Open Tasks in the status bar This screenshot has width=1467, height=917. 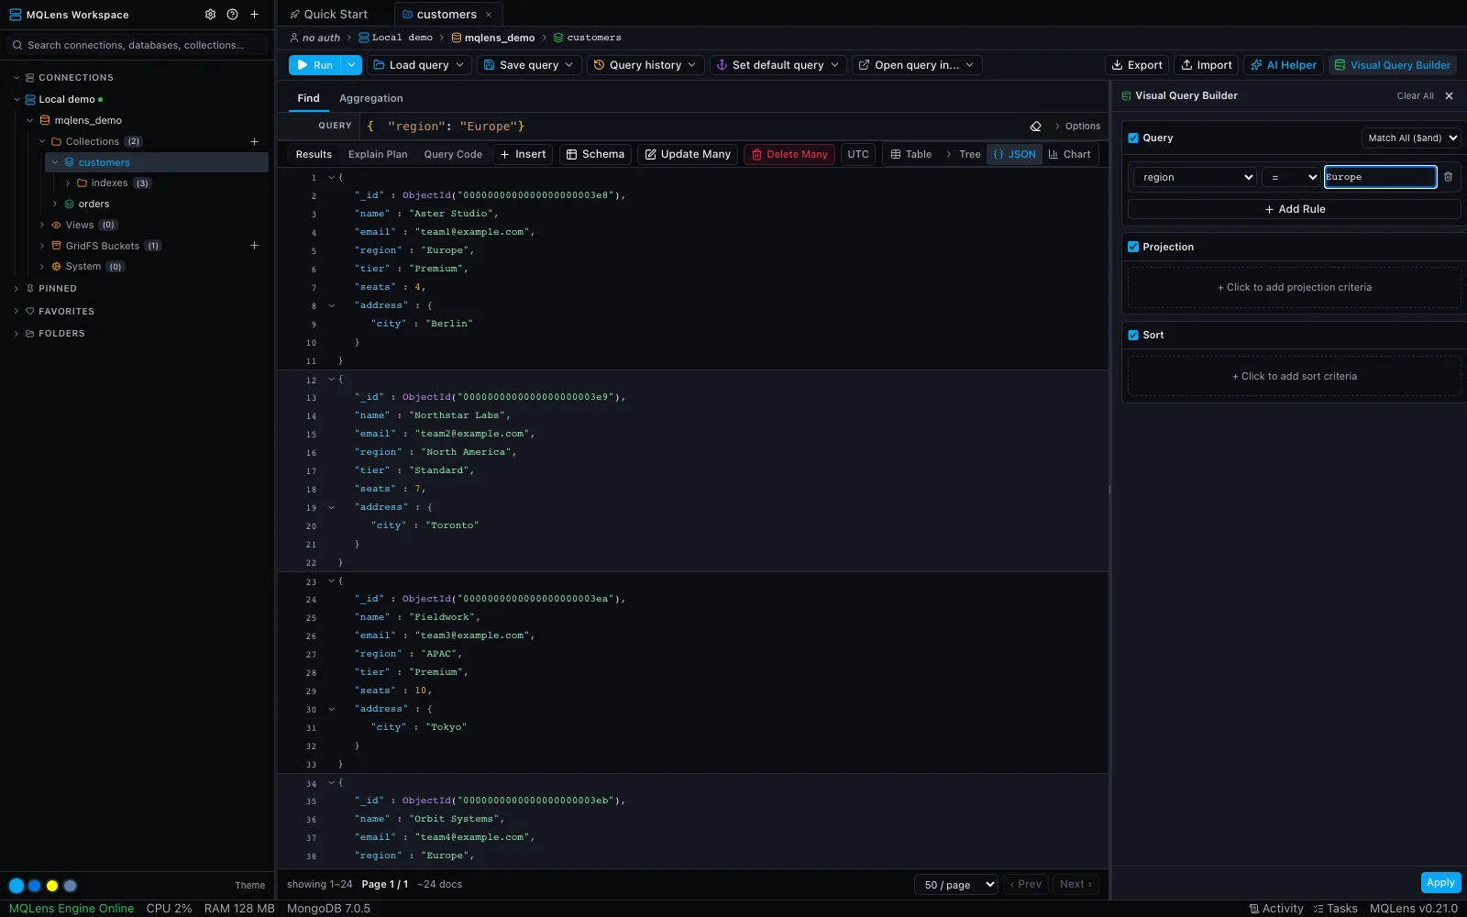coord(1335,909)
